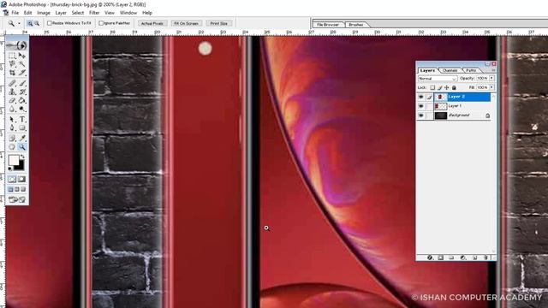The height and width of the screenshot is (308, 548).
Task: Select the Lasso tool
Action: pyautogui.click(x=12, y=64)
